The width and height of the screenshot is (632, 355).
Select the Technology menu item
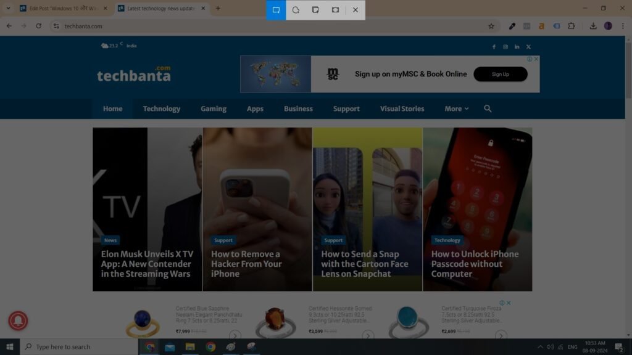pyautogui.click(x=161, y=108)
